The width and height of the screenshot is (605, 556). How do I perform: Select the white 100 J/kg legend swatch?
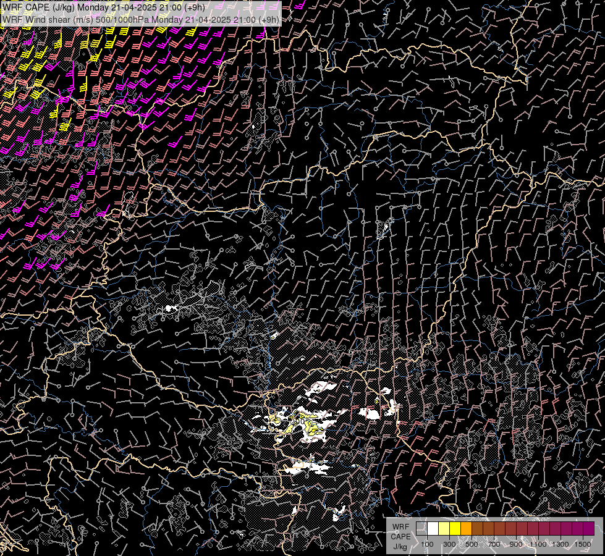(x=433, y=529)
